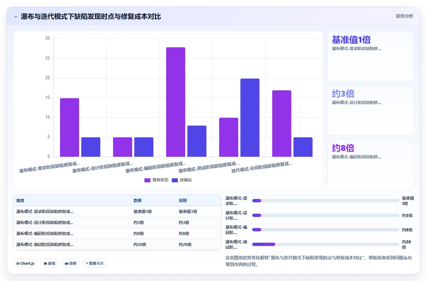
Task: Open the 约3倍 data card
Action: point(371,110)
